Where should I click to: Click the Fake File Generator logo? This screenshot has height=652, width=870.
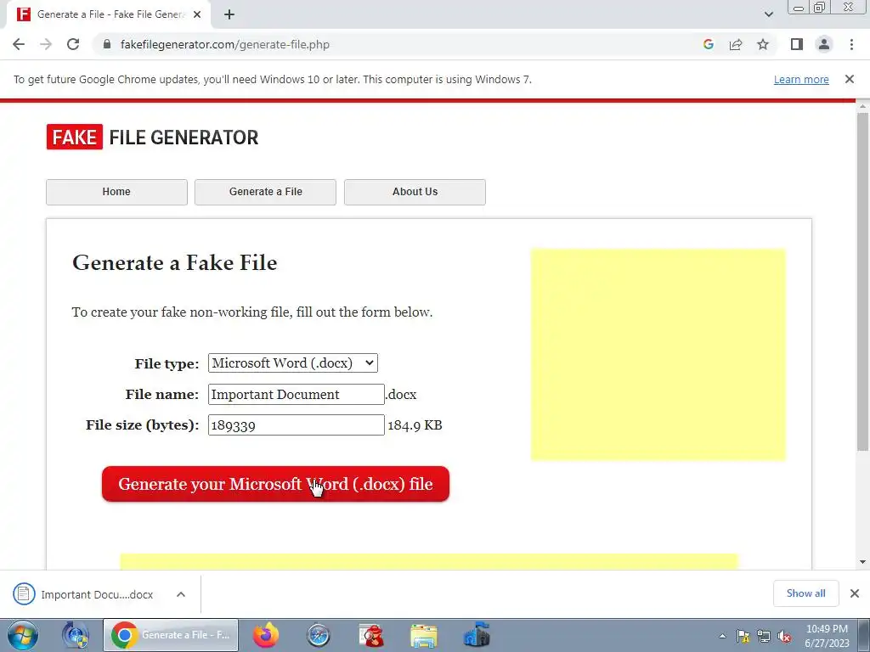coord(153,137)
